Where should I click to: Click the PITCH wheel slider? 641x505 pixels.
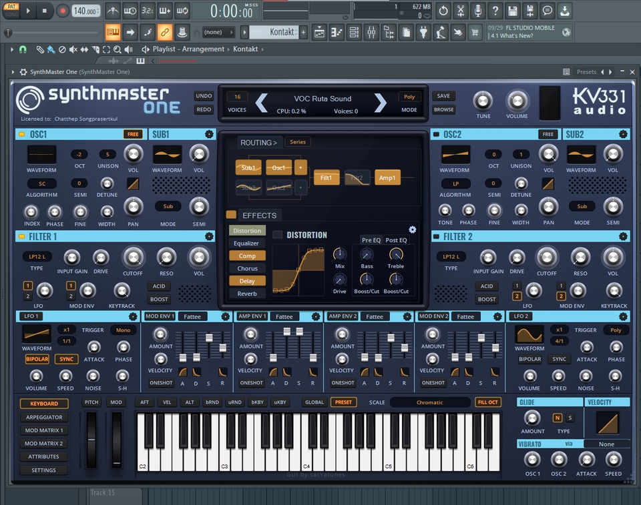click(x=91, y=440)
